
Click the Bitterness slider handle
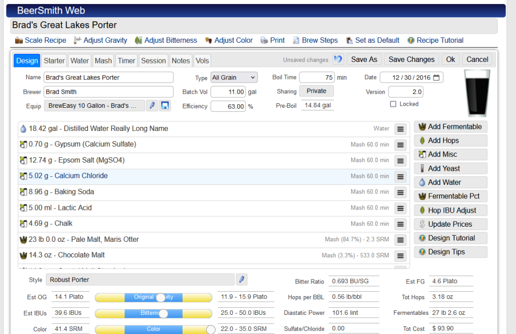coord(163,313)
